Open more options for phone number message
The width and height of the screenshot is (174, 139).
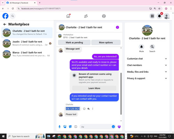click(x=93, y=109)
